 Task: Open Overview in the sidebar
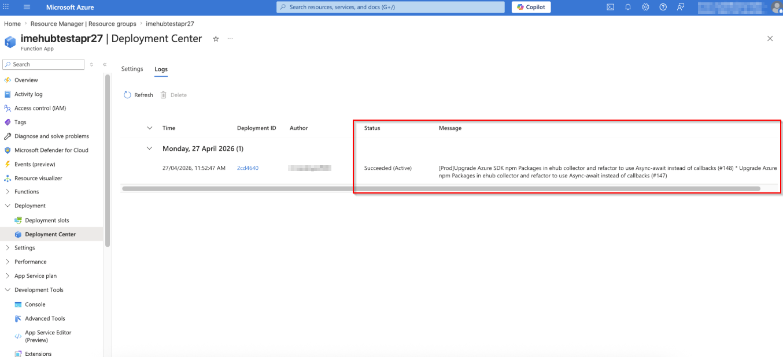pyautogui.click(x=26, y=80)
